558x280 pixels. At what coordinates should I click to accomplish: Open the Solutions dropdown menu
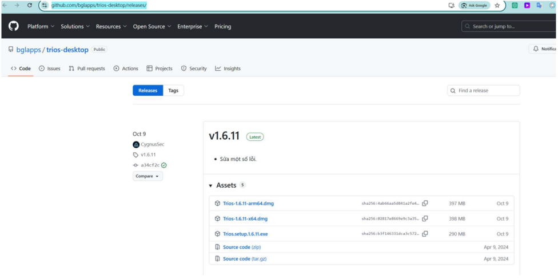point(75,26)
